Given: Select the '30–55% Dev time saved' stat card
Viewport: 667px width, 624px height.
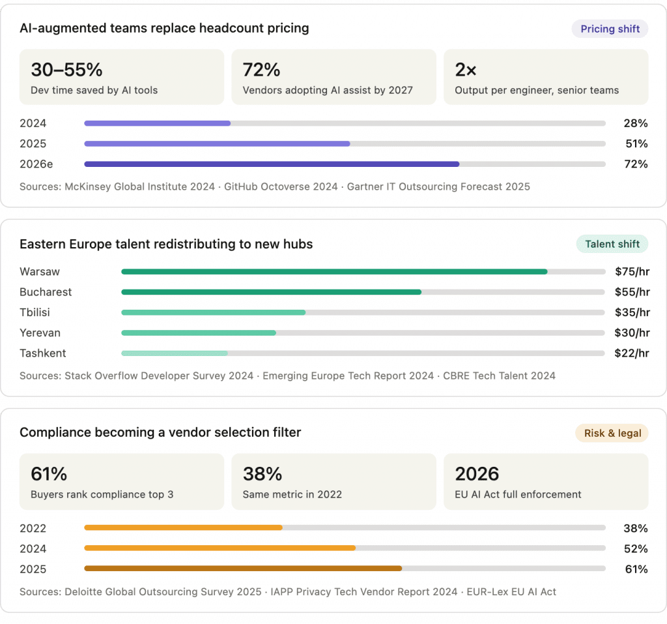Looking at the screenshot, I should 121,76.
